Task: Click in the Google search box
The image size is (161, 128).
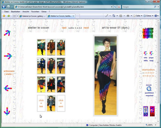Action: coord(138,7)
